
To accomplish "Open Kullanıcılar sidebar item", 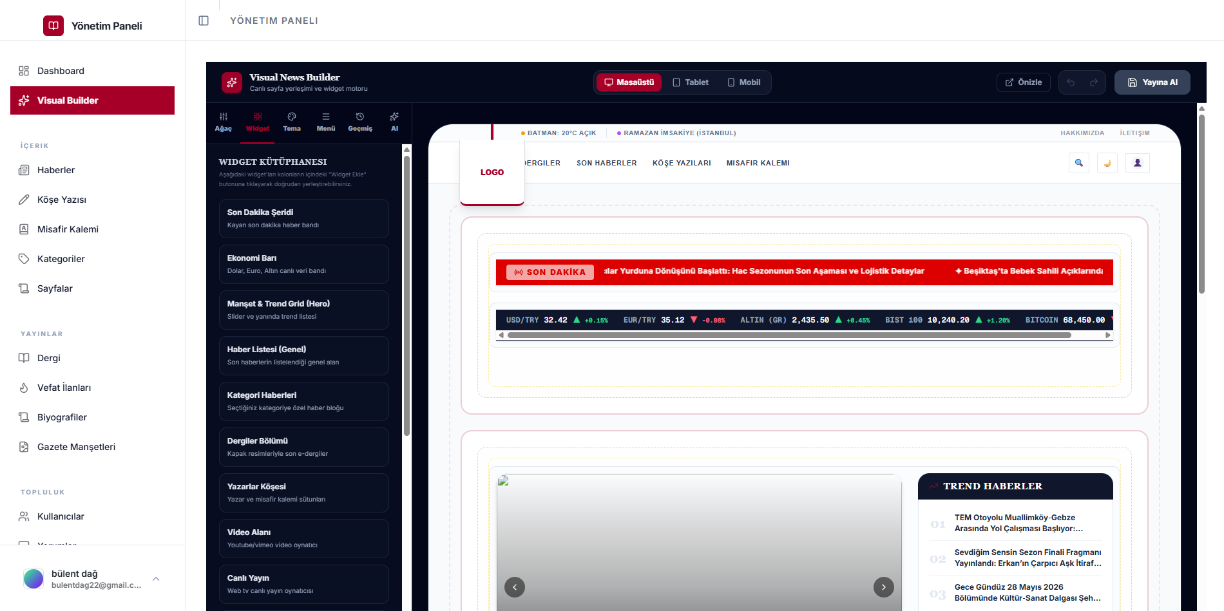I will tap(92, 516).
